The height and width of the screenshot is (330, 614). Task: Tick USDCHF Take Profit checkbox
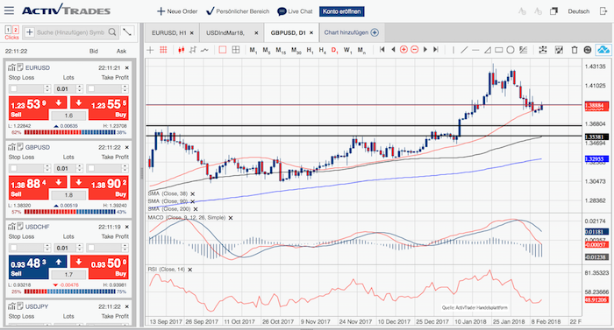pos(91,248)
